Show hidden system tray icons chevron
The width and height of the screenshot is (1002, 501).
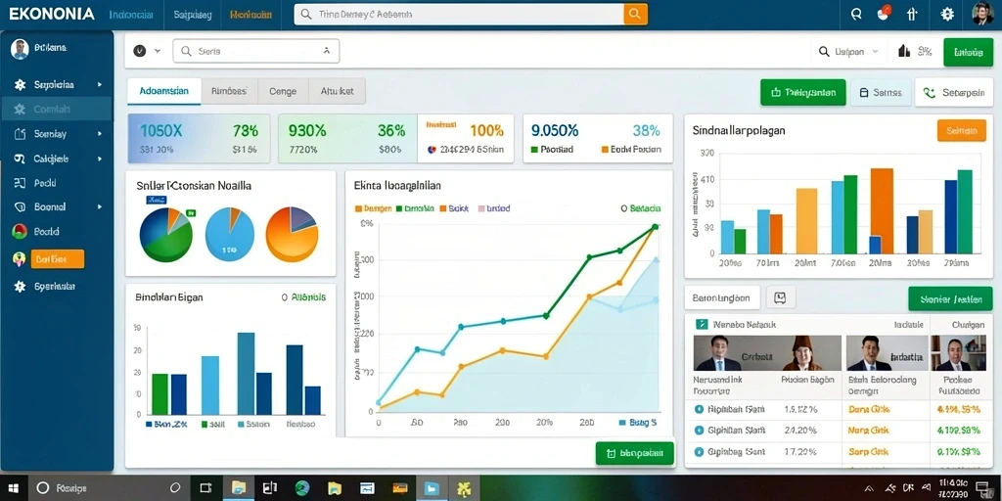[869, 488]
